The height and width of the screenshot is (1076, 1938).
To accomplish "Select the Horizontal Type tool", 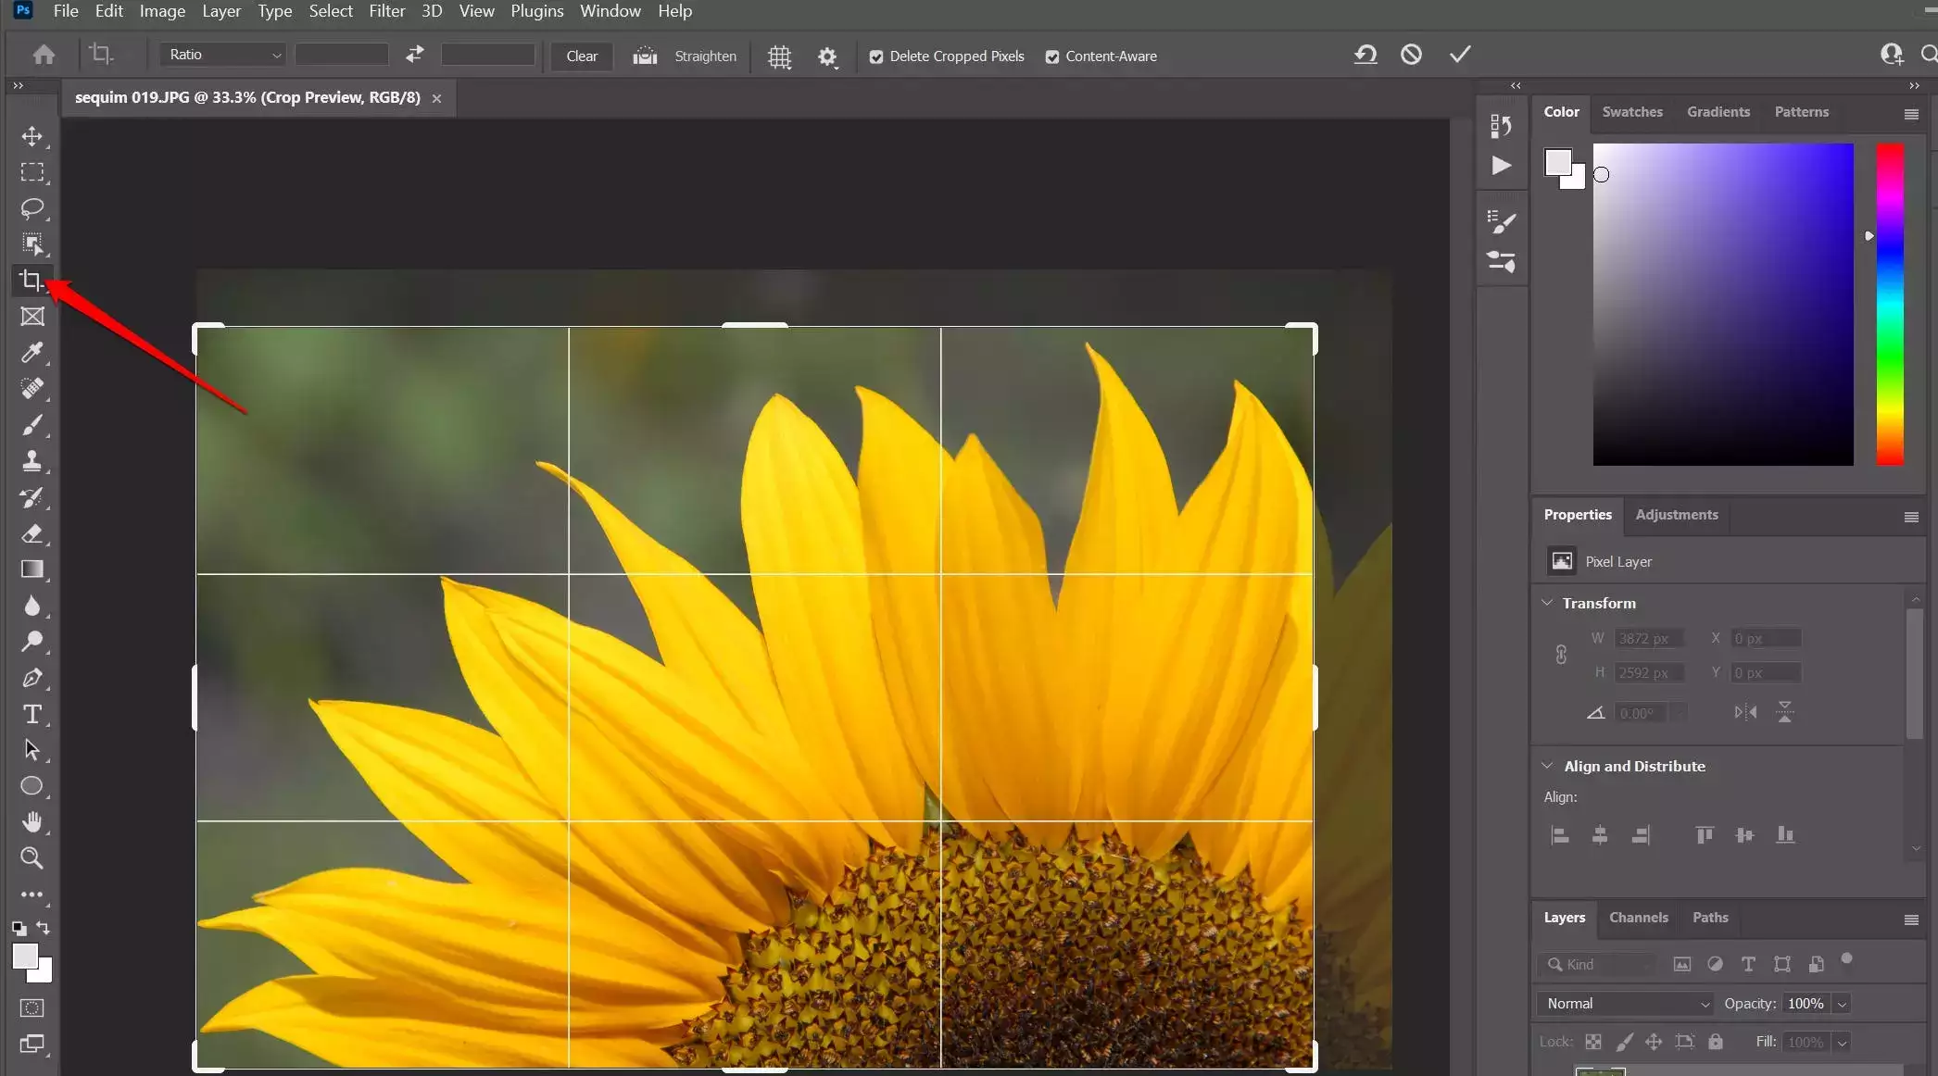I will 32,714.
